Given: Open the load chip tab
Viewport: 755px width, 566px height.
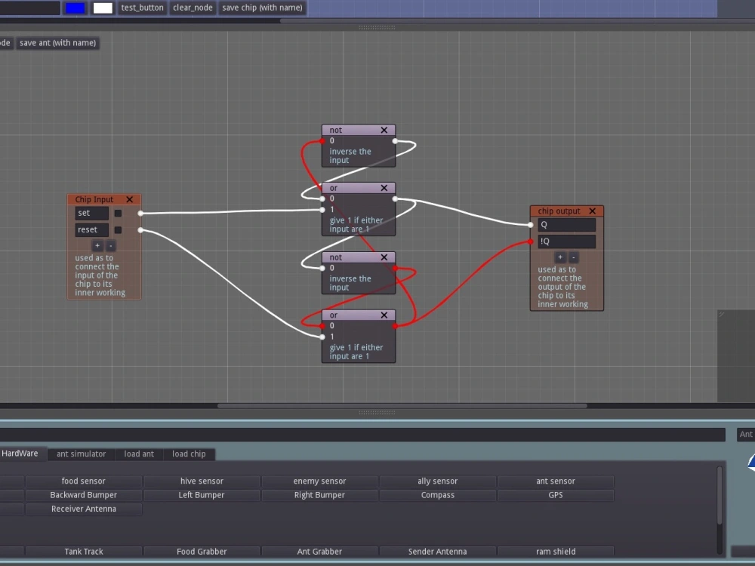Looking at the screenshot, I should pyautogui.click(x=189, y=454).
